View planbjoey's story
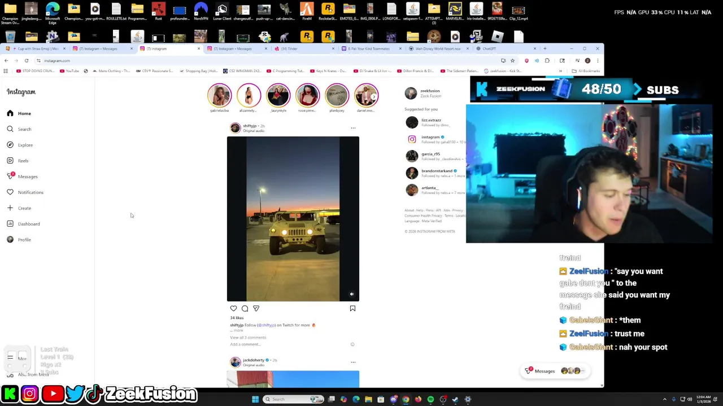 pyautogui.click(x=337, y=95)
